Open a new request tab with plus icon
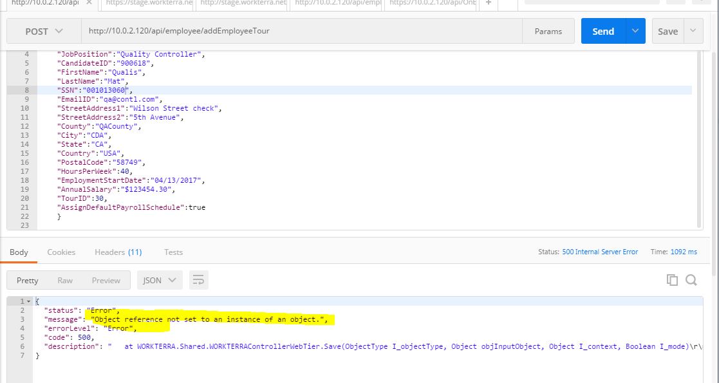 tap(489, 3)
